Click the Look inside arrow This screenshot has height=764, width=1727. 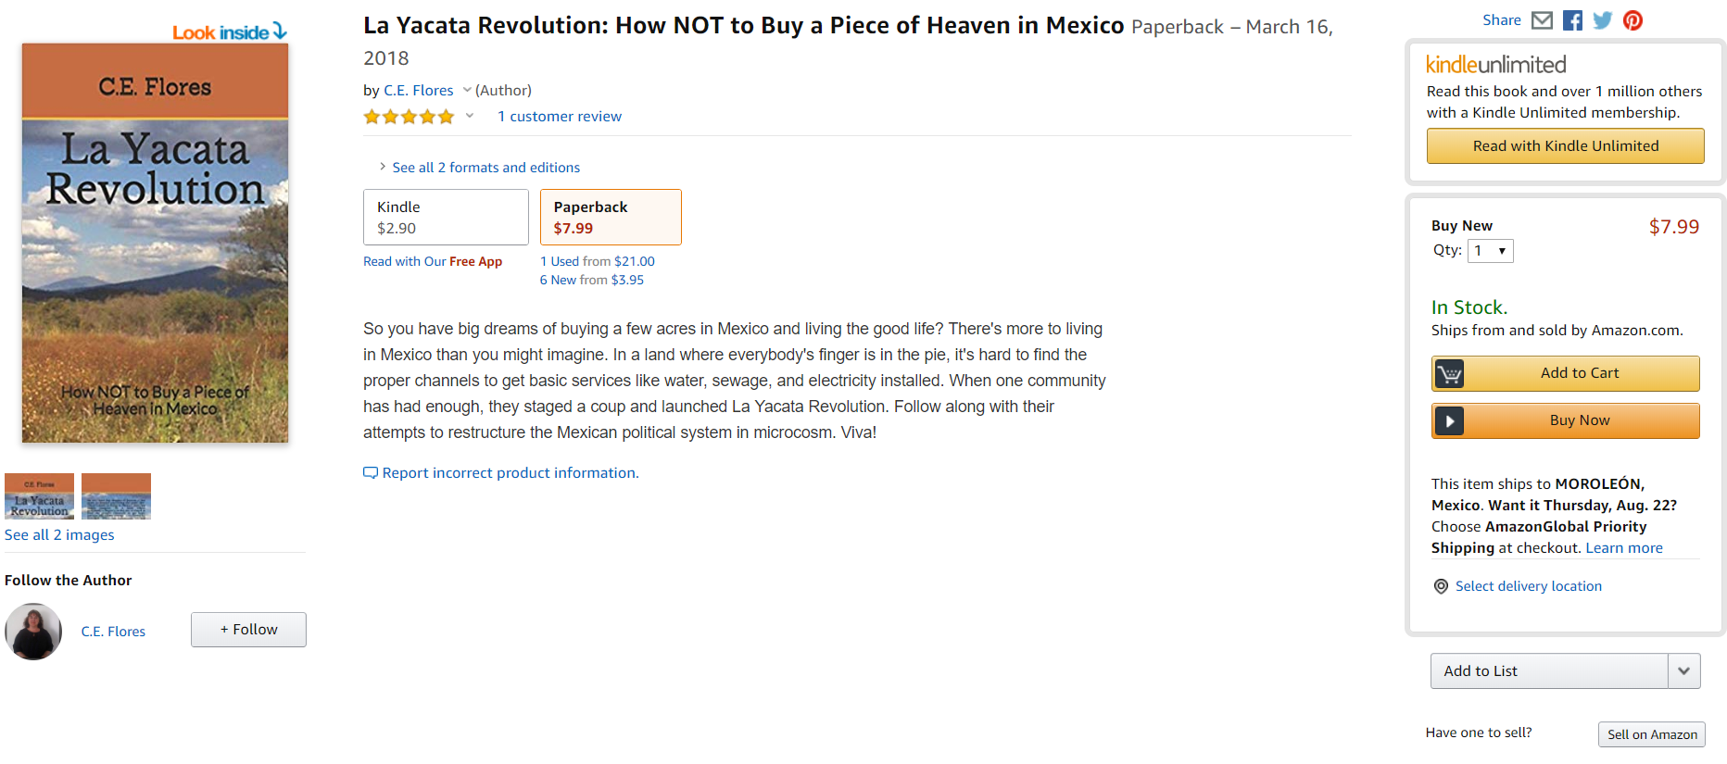coord(280,31)
